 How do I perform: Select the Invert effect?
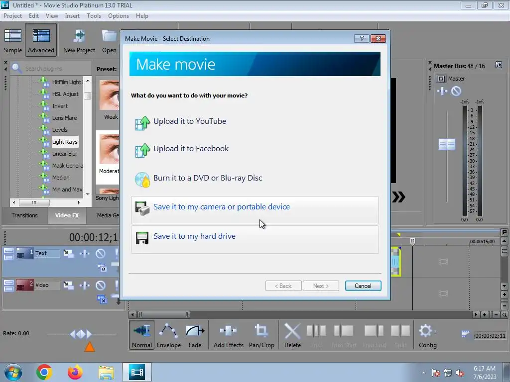point(60,106)
